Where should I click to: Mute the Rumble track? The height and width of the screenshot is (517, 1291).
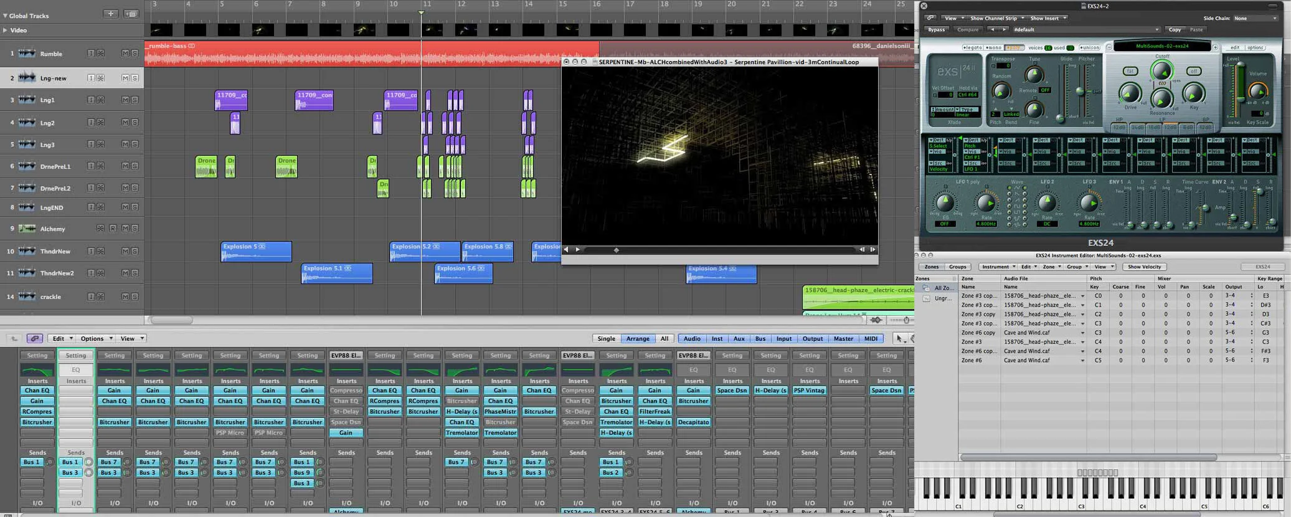click(x=125, y=54)
